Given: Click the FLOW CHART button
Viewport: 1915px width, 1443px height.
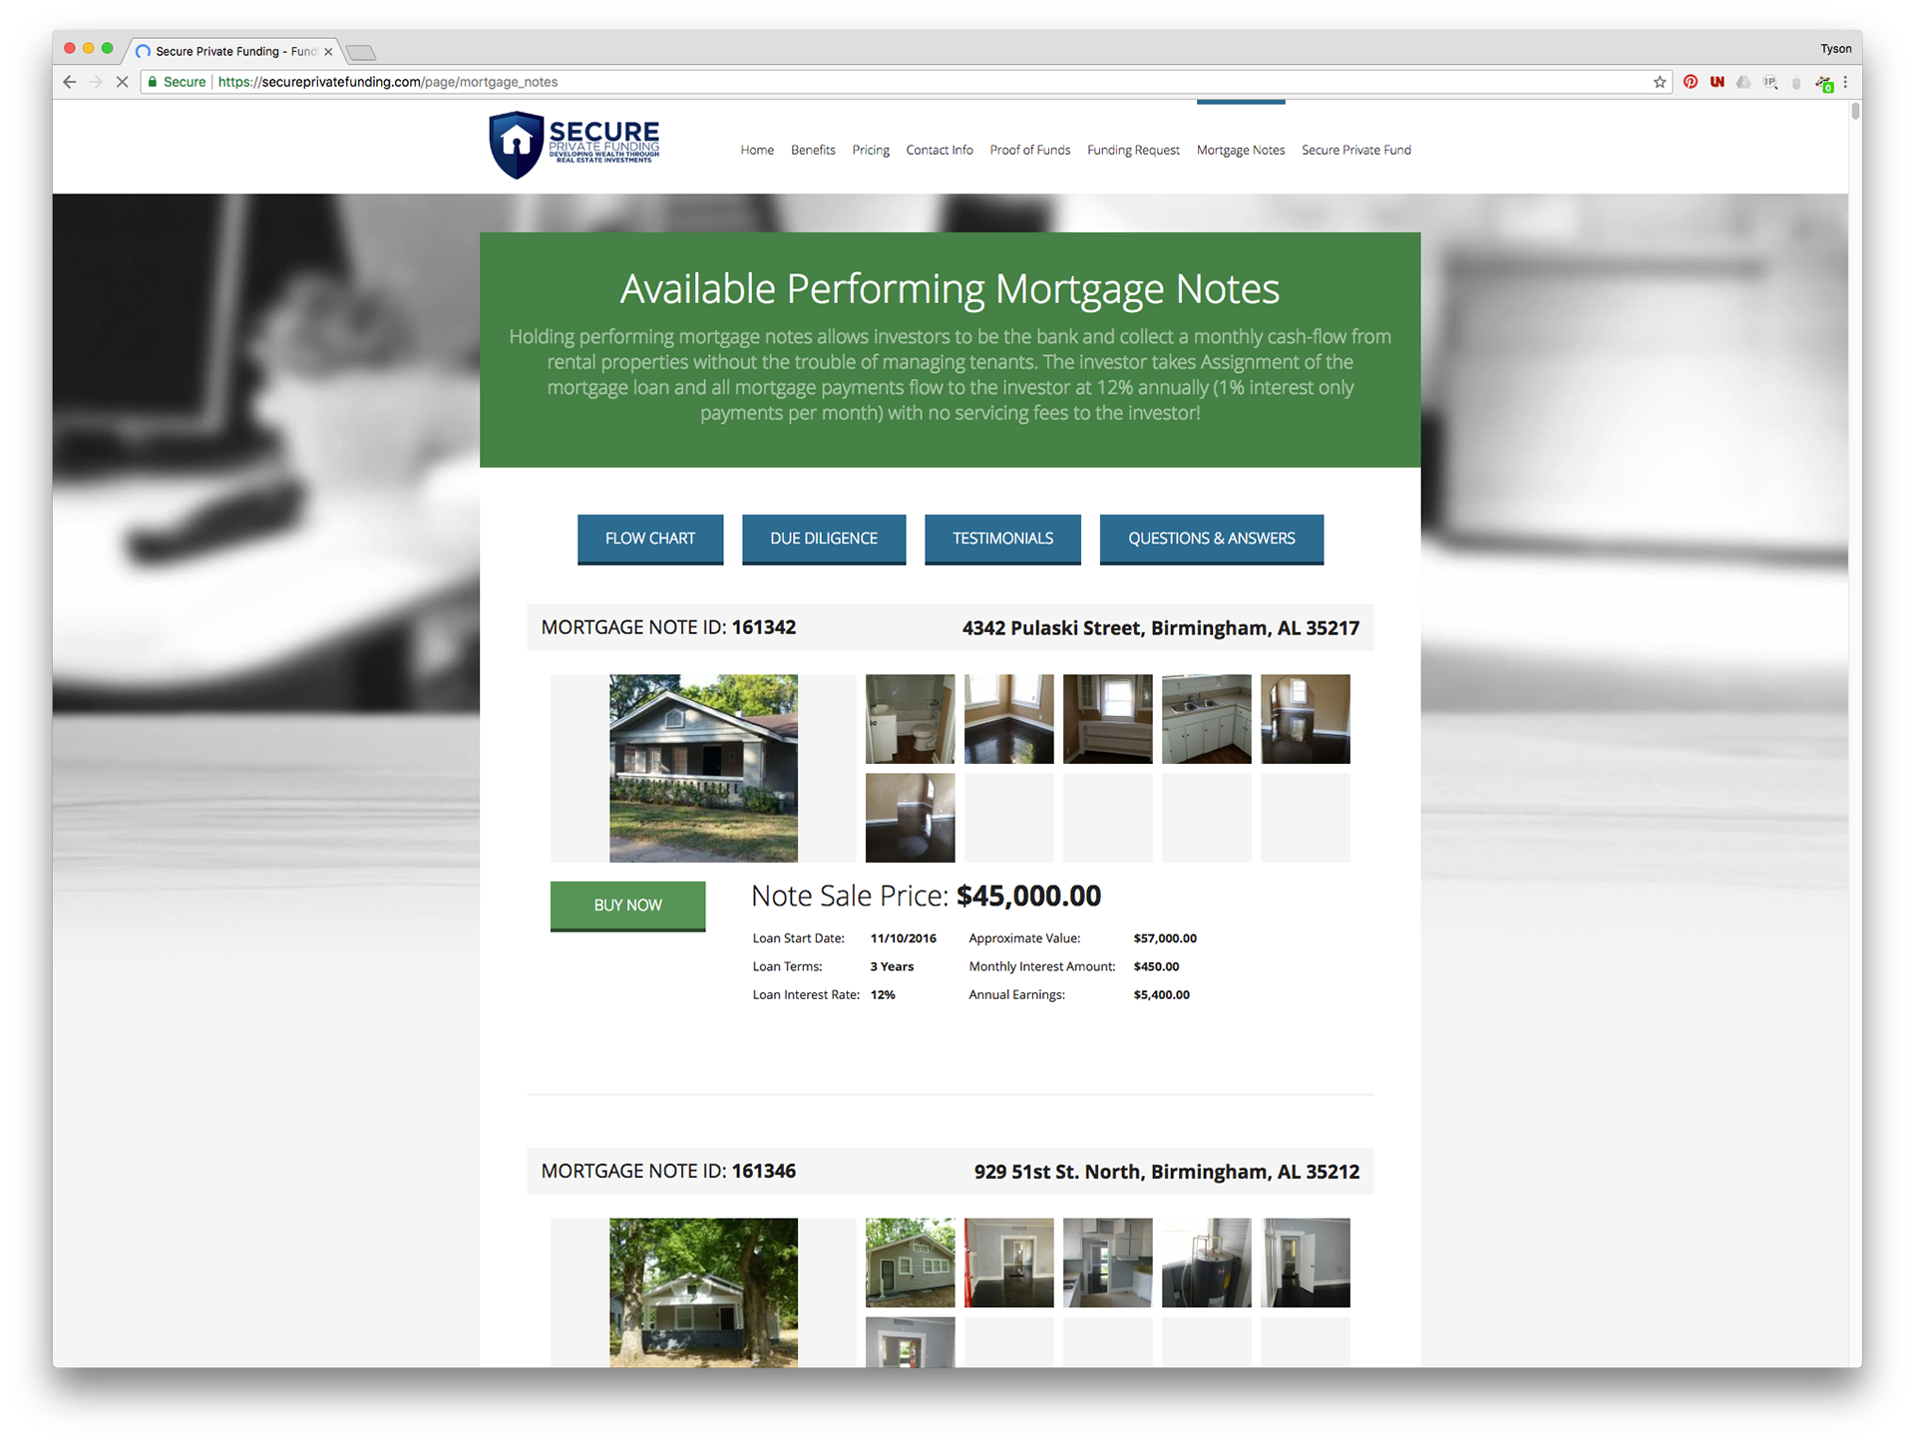Looking at the screenshot, I should tap(649, 539).
